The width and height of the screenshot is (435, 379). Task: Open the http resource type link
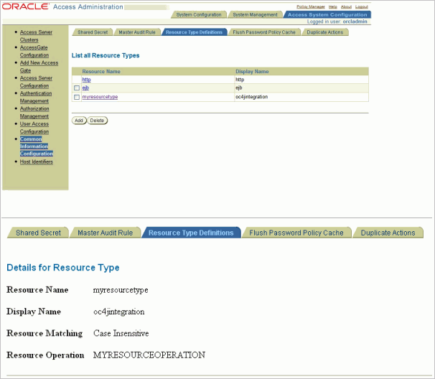[x=86, y=80]
